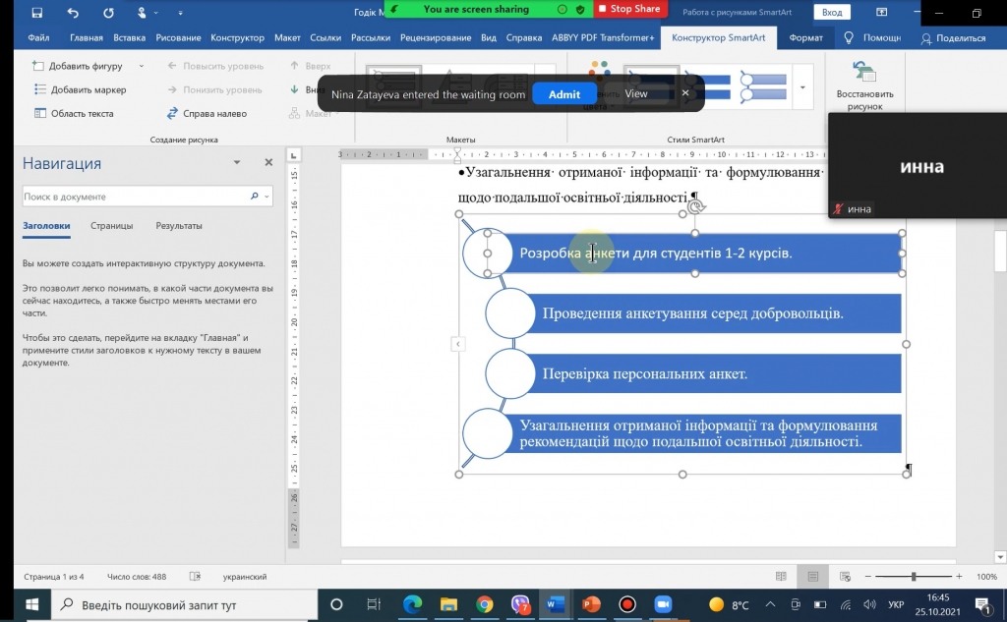
Task: Switch to Страницы tab in navigation
Action: click(112, 226)
